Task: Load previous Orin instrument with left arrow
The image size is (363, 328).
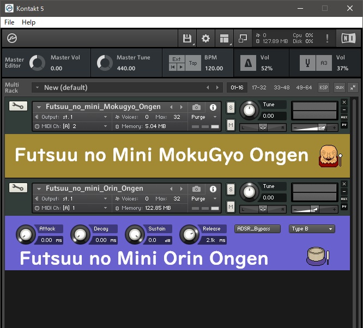Action: pyautogui.click(x=171, y=189)
